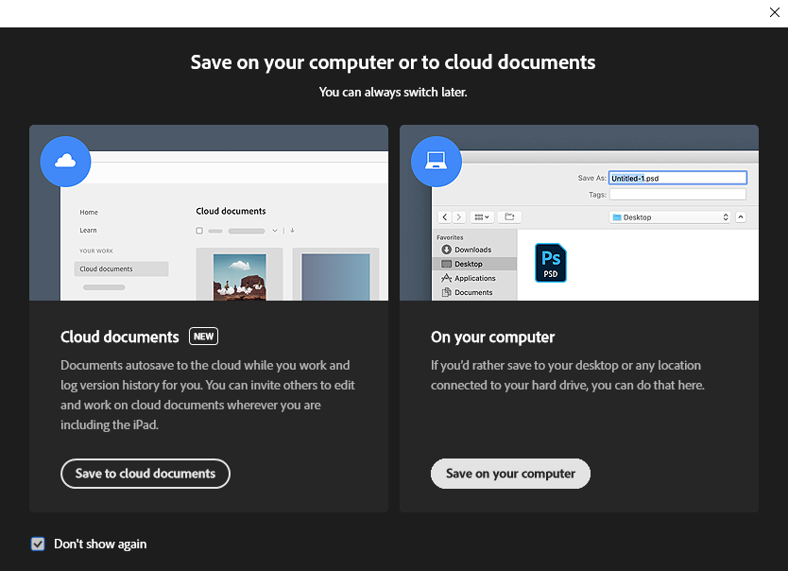This screenshot has width=788, height=571.
Task: Click the desert landscape document thumbnail
Action: (239, 277)
